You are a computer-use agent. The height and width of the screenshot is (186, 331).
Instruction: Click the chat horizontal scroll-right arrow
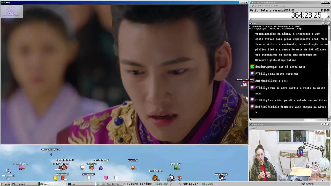[326, 120]
